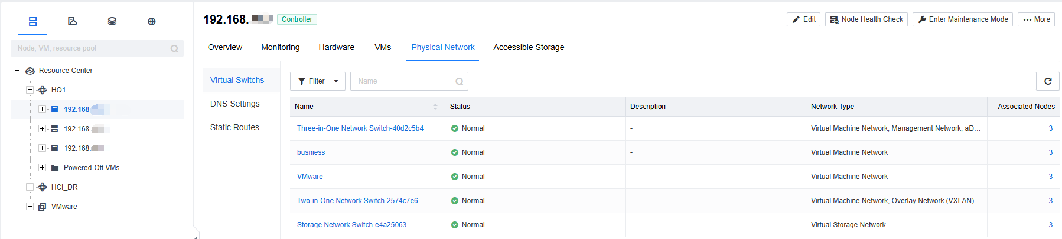1062x239 pixels.
Task: Refresh the virtual switch list
Action: (x=1048, y=81)
